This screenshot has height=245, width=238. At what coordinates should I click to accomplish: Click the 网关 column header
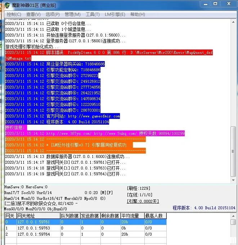click(x=11, y=216)
